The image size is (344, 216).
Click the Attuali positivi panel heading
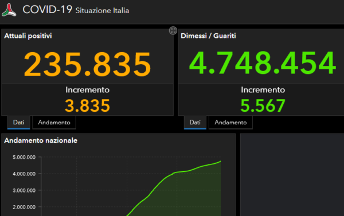[x=28, y=36]
